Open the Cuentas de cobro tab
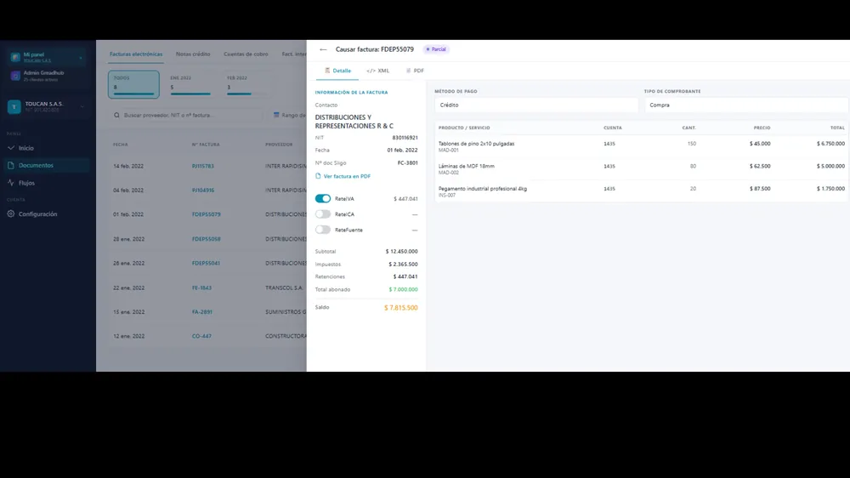The width and height of the screenshot is (850, 478). tap(246, 54)
